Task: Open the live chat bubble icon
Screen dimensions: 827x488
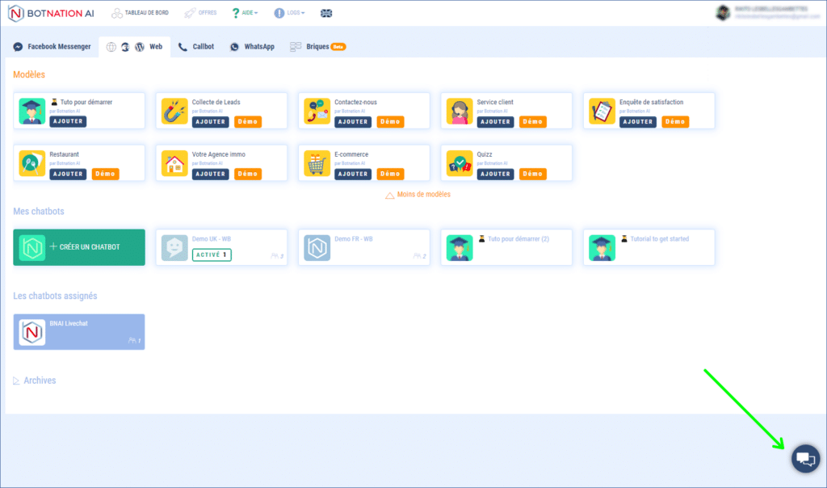Action: pyautogui.click(x=804, y=459)
